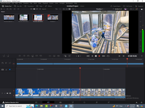Select the second Fortnite clip thumbnail
The width and height of the screenshot is (145, 108).
pos(23,18)
